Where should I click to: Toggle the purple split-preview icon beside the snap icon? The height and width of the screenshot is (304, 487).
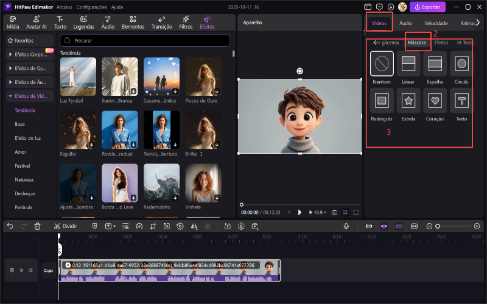click(x=399, y=226)
